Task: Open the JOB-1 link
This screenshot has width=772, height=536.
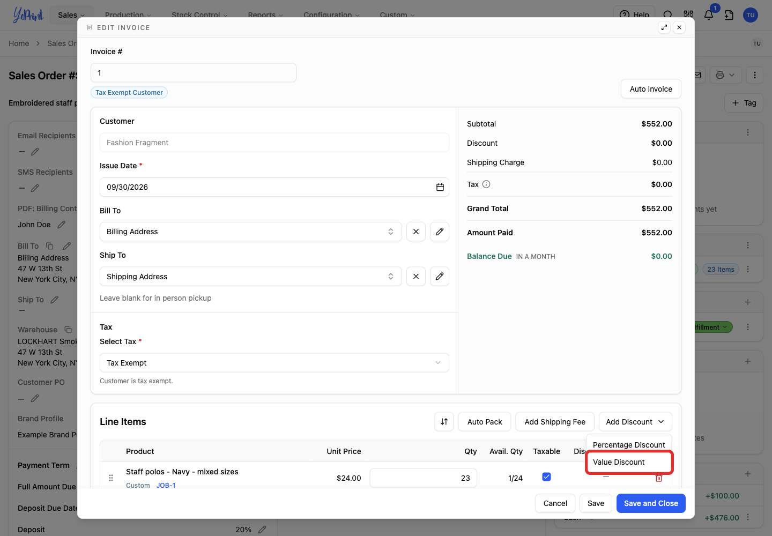Action: 166,485
